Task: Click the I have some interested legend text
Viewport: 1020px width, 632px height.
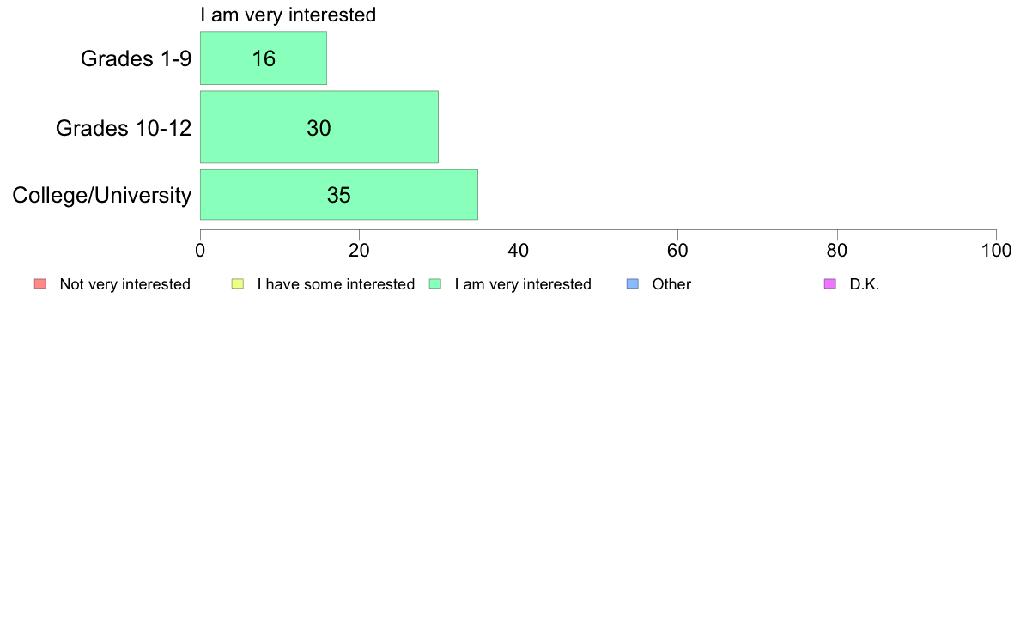Action: tap(336, 284)
